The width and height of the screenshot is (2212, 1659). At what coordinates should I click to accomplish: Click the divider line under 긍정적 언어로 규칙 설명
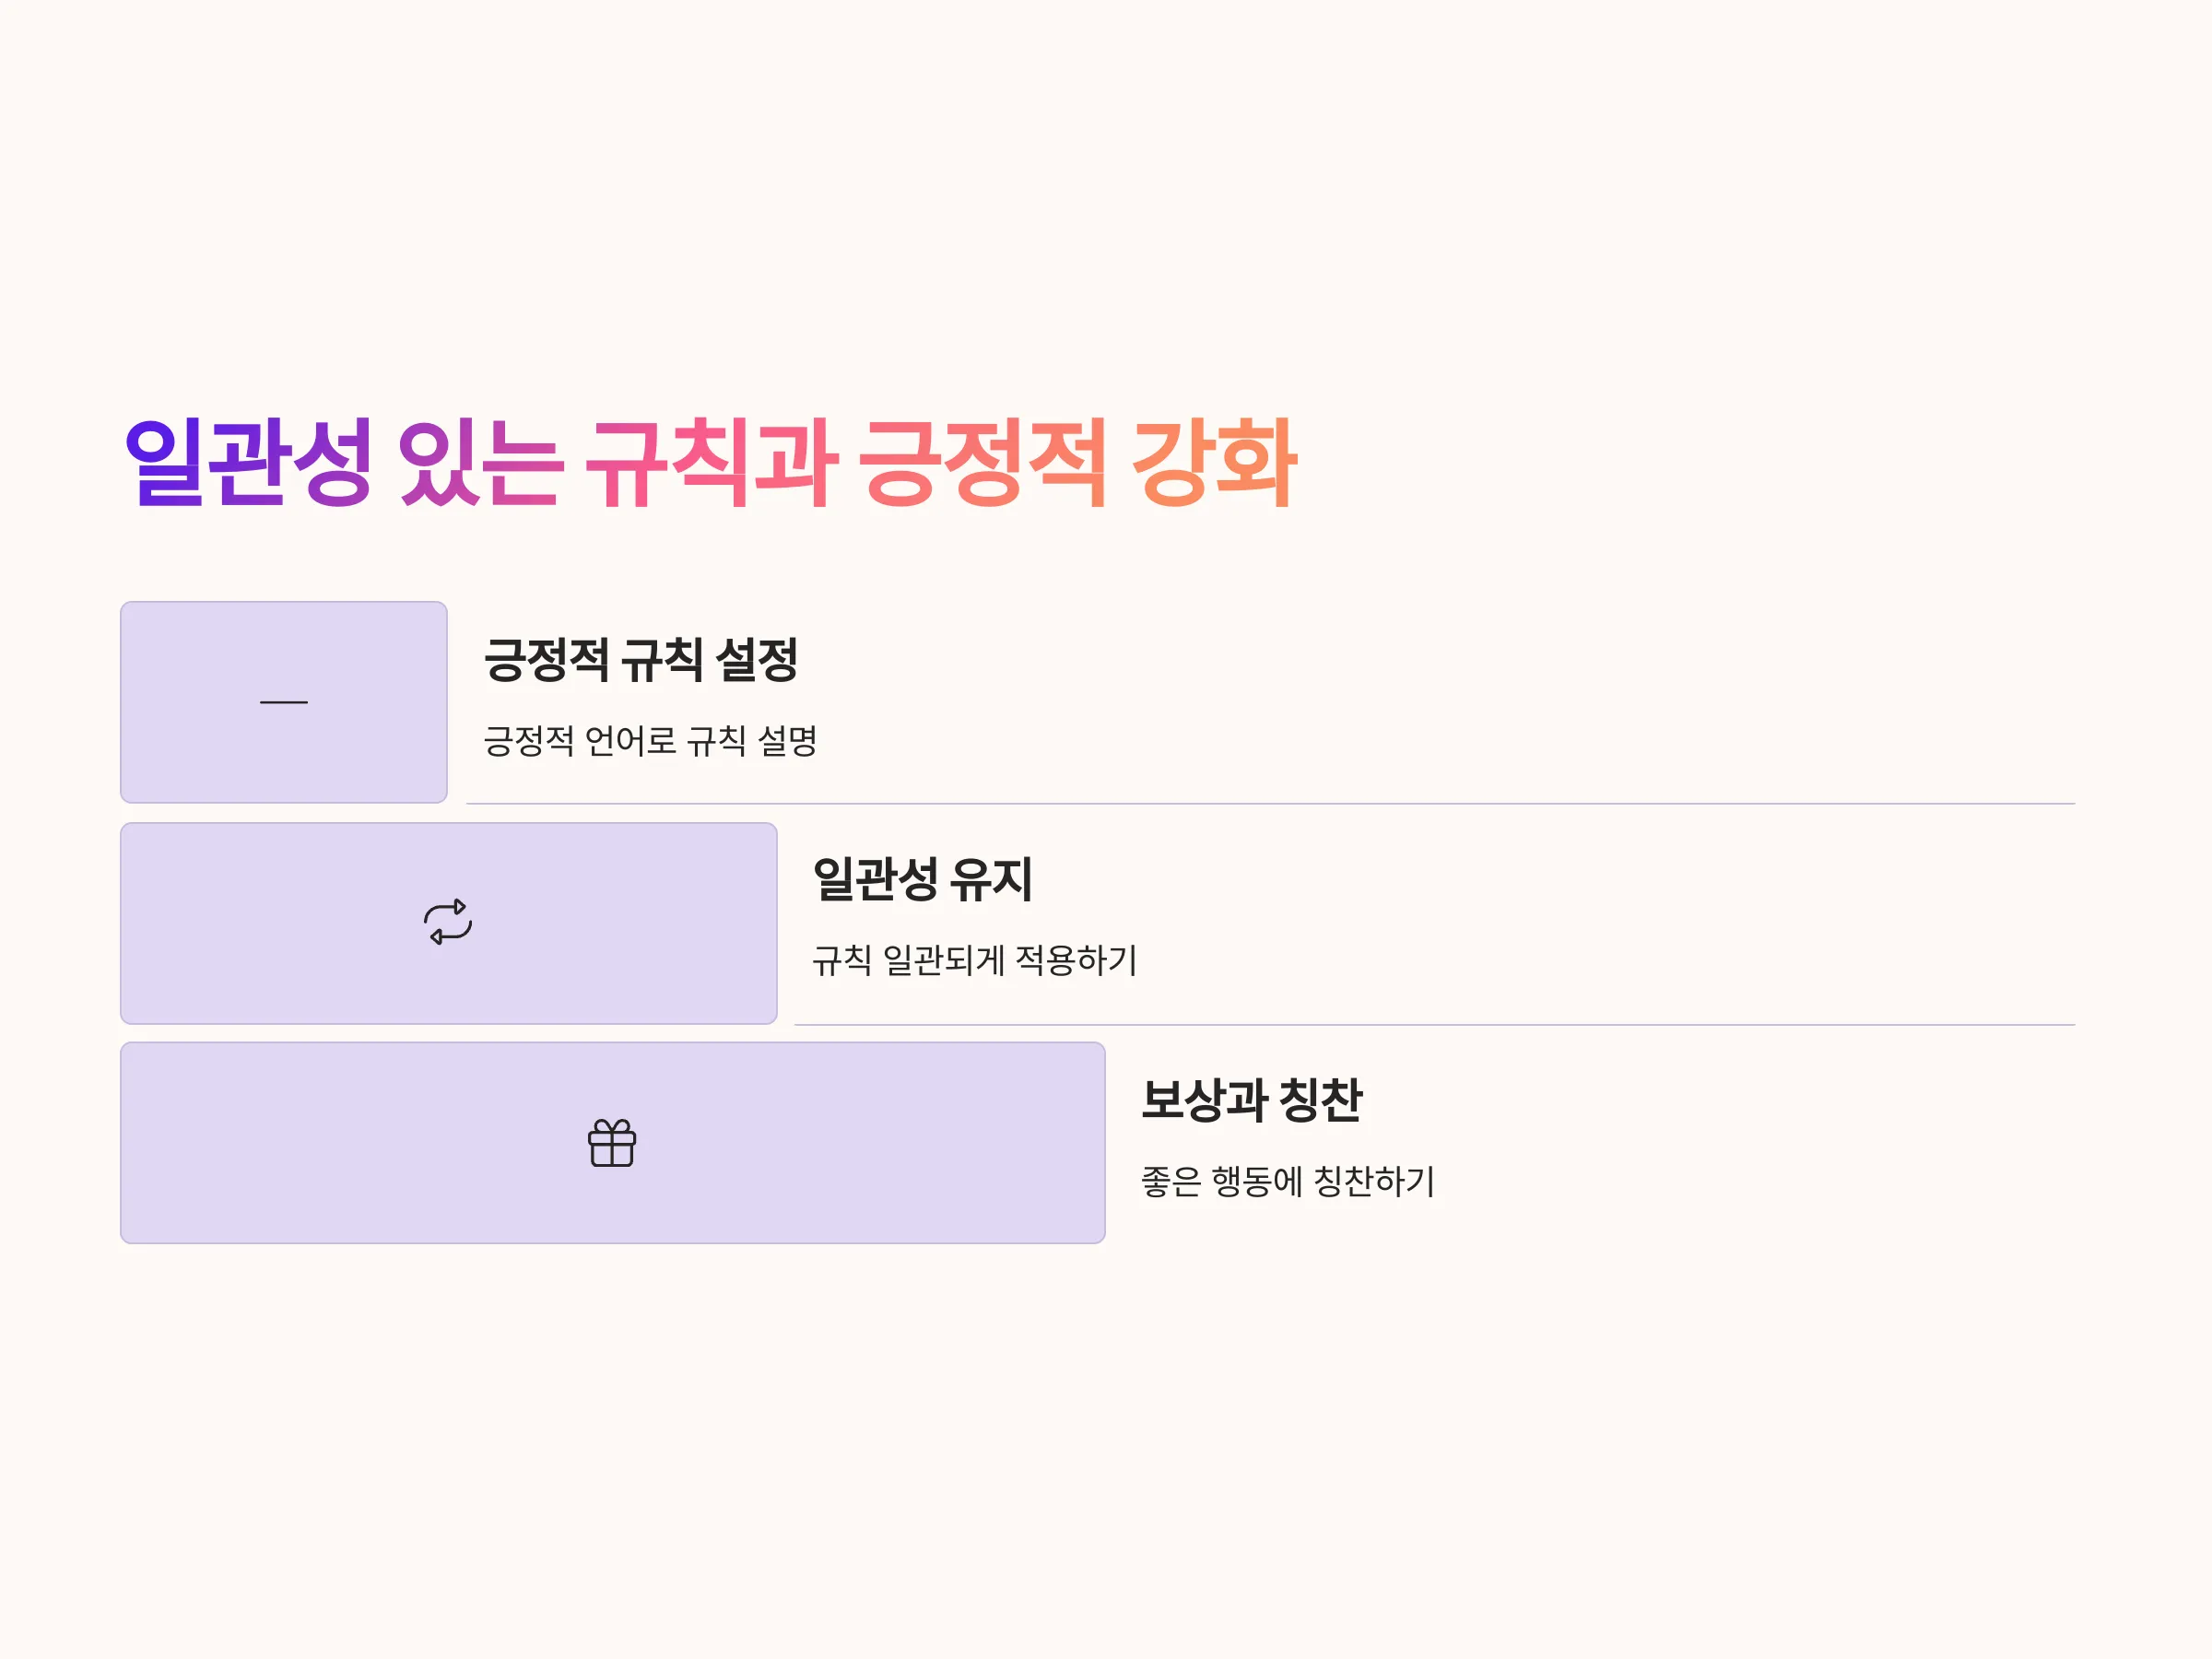(x=1271, y=804)
